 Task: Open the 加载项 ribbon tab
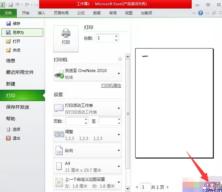tap(146, 13)
